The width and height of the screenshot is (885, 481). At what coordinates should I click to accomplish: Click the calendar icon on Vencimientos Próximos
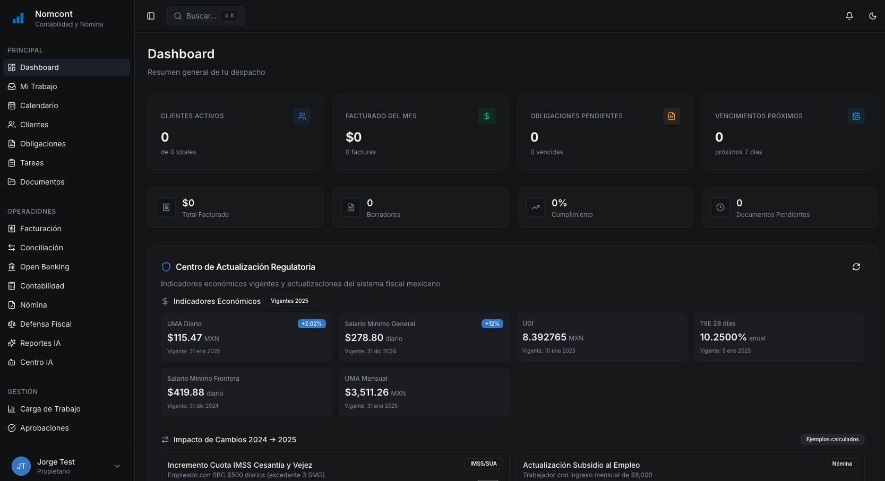point(856,116)
